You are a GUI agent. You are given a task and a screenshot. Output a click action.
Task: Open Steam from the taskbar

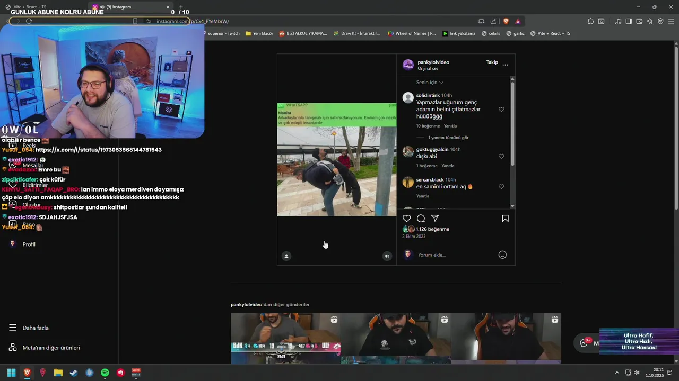[x=74, y=373]
